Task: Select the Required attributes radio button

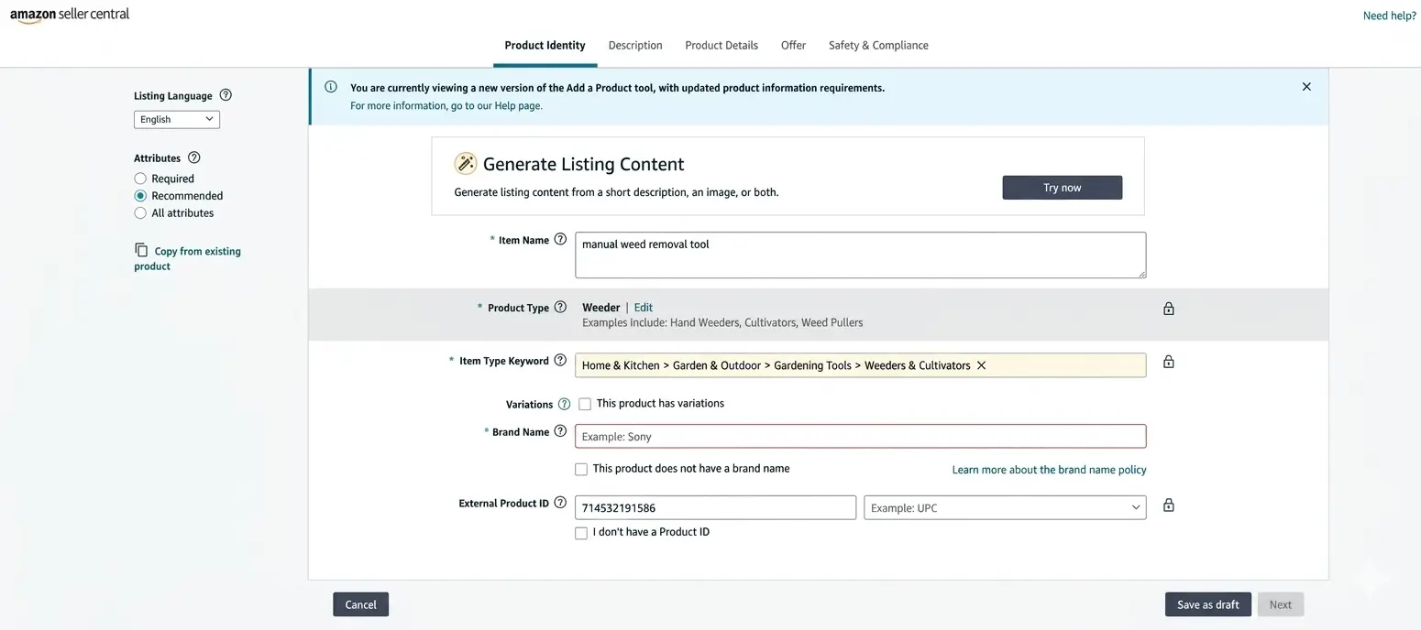Action: pos(140,178)
